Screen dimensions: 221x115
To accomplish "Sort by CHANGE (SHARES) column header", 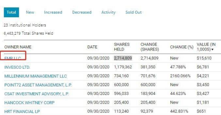I will pyautogui.click(x=150, y=47).
